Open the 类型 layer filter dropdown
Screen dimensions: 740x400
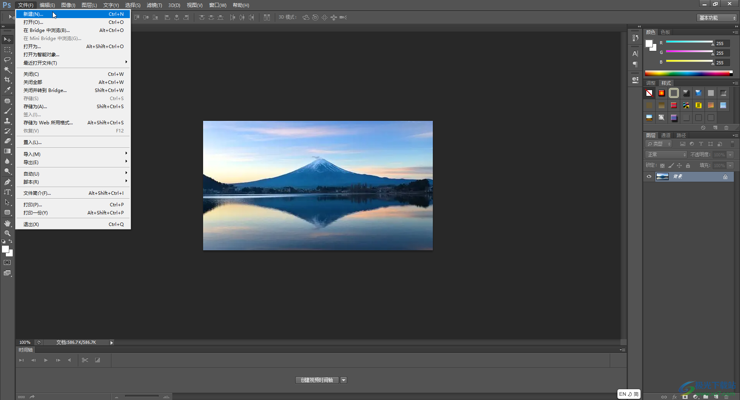(659, 144)
